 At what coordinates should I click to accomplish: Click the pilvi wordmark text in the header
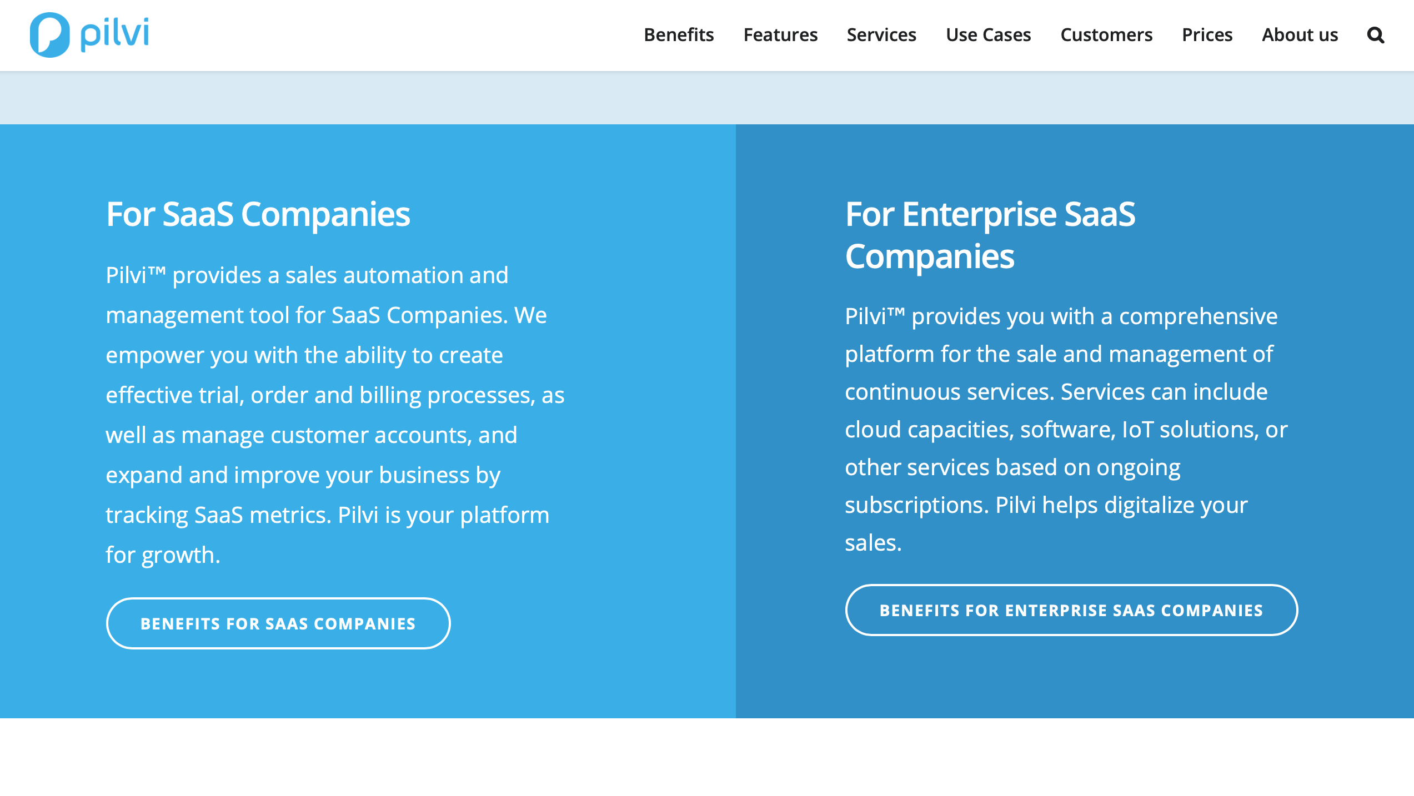(x=115, y=34)
